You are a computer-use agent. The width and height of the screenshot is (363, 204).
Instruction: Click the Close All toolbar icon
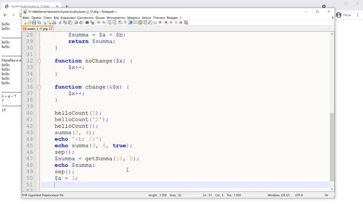pos(49,23)
